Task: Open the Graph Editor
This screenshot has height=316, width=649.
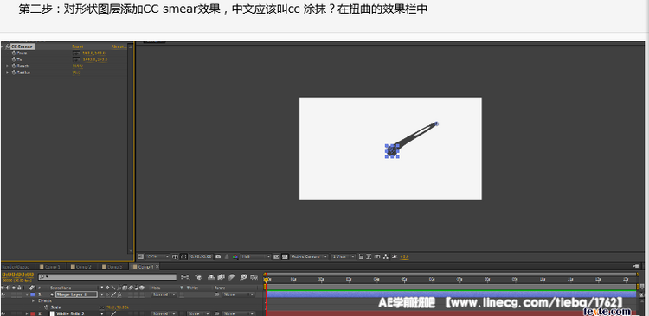Action: [254, 277]
